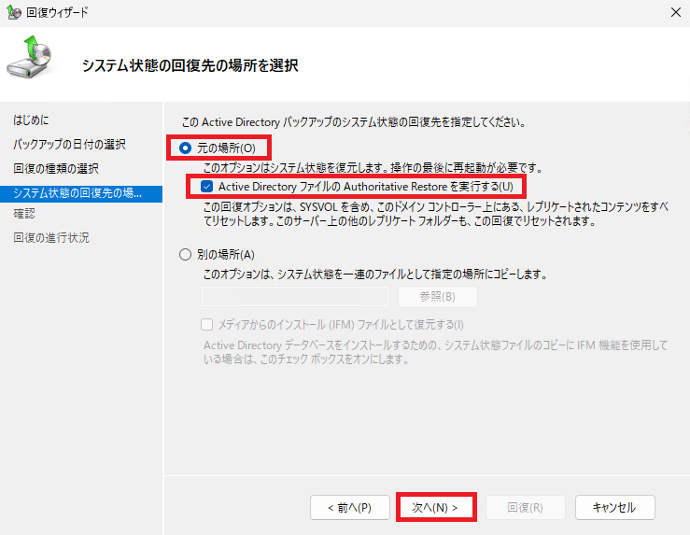The image size is (690, 535).
Task: Click the greyed-out 回復(R) button
Action: pos(526,507)
